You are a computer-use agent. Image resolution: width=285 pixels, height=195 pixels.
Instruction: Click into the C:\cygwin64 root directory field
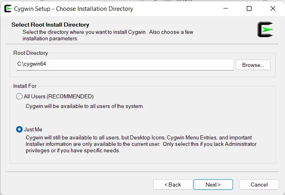(125, 65)
